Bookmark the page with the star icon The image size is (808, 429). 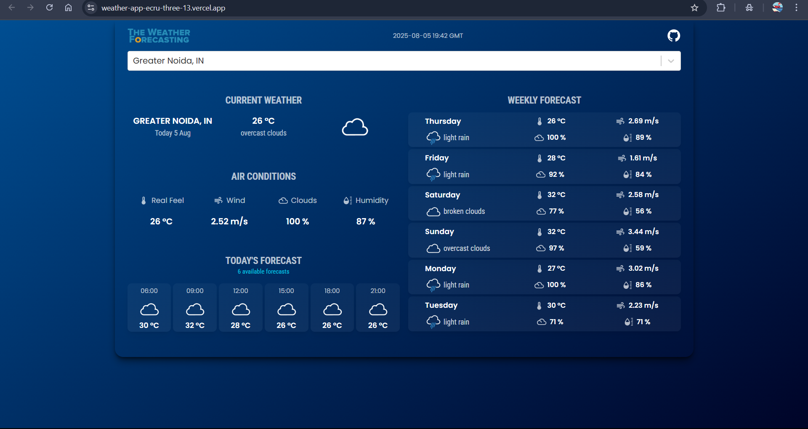click(x=695, y=8)
